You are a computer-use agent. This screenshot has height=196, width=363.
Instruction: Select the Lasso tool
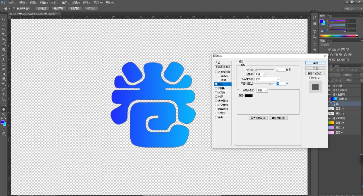[x=4, y=29]
